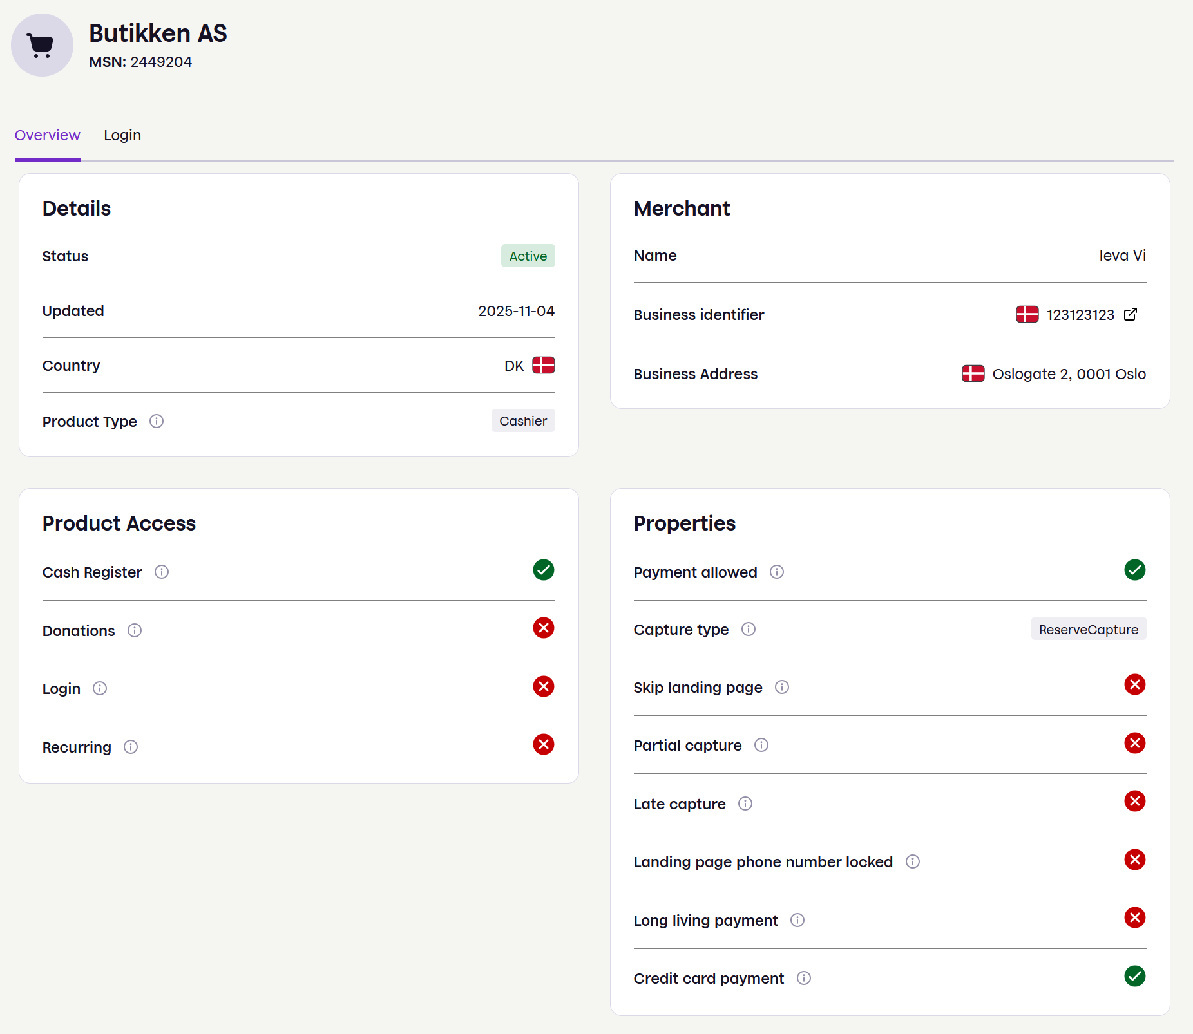Image resolution: width=1193 pixels, height=1034 pixels.
Task: Click the Danish flag beside Country DK
Action: tap(543, 365)
